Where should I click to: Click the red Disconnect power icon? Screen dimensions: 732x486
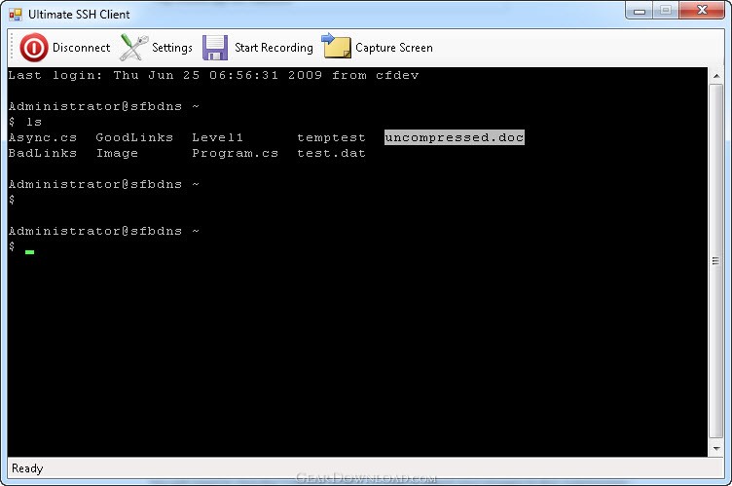[x=34, y=47]
